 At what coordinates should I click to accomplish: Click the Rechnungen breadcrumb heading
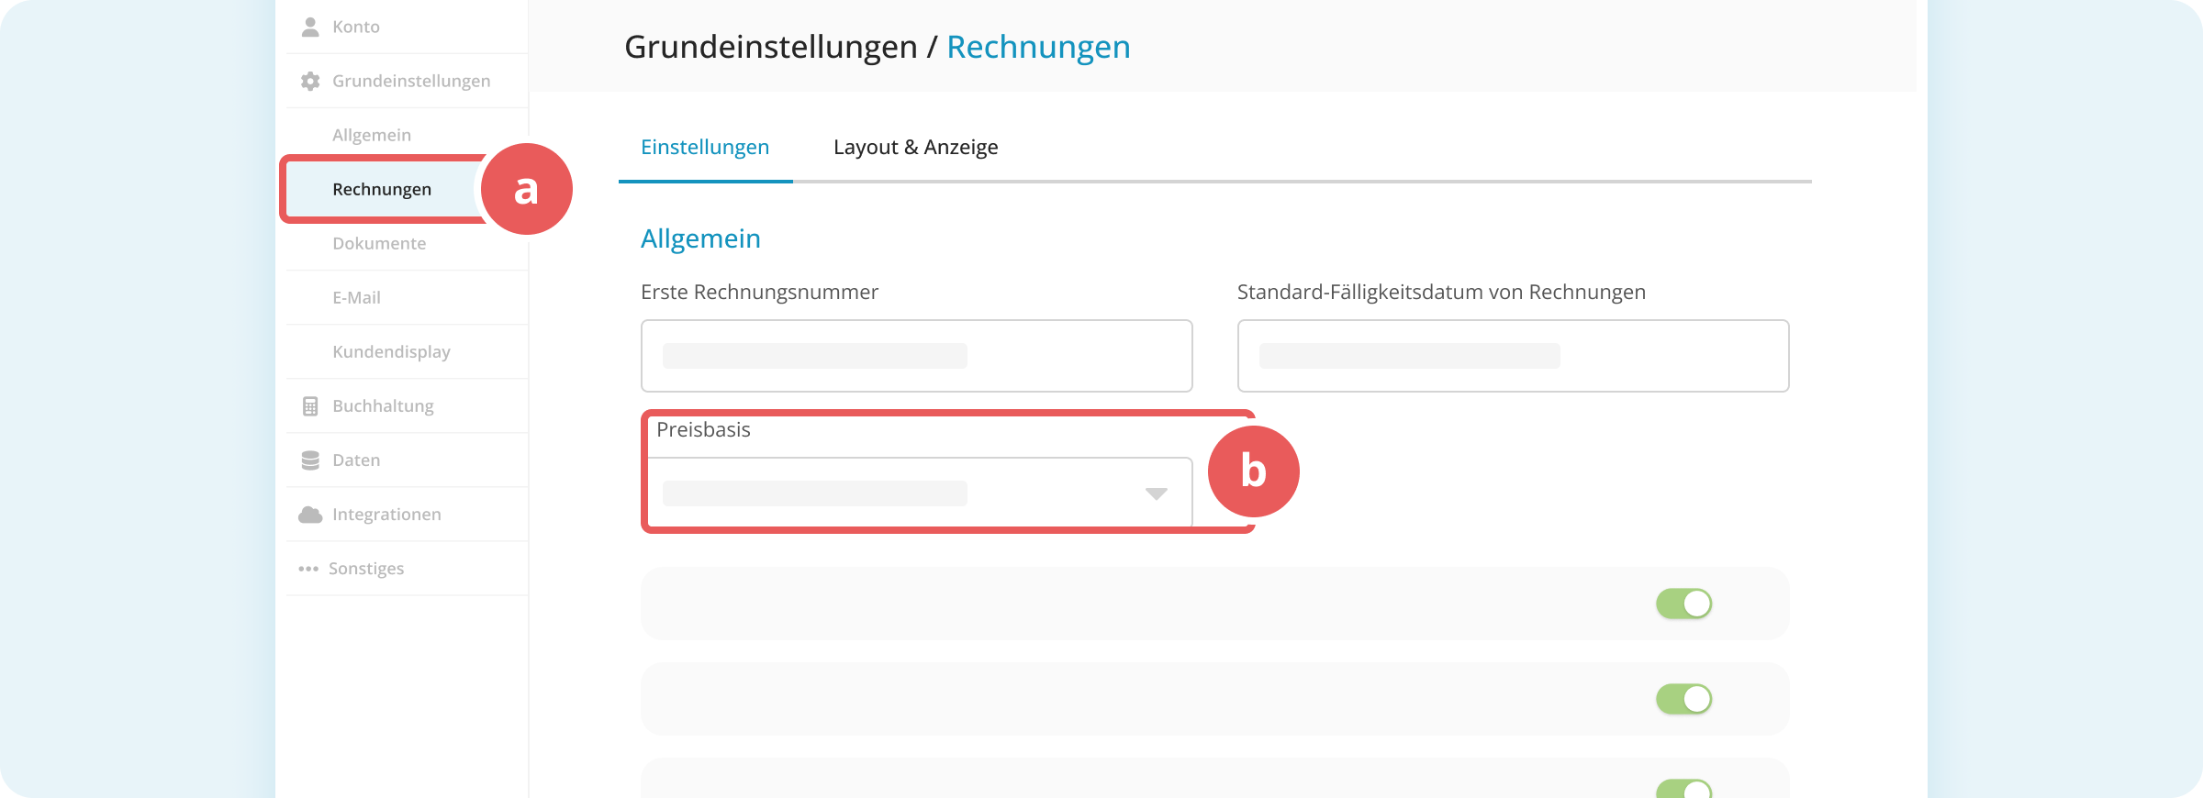click(1039, 46)
